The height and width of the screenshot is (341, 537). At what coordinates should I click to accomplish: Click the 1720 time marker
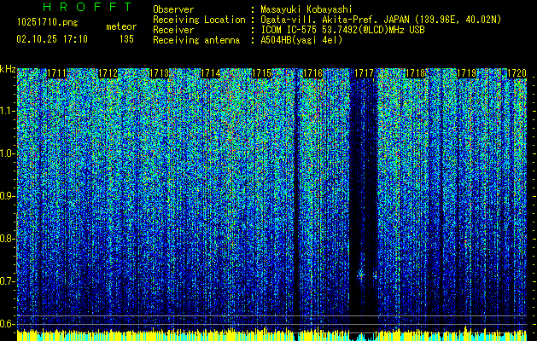(x=517, y=73)
